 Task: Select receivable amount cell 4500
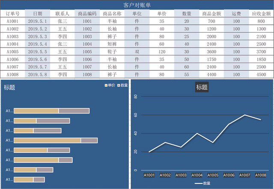(x=261, y=75)
